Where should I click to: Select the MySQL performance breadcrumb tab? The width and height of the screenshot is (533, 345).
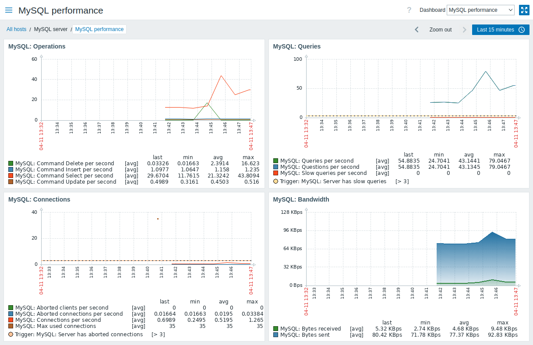click(99, 29)
